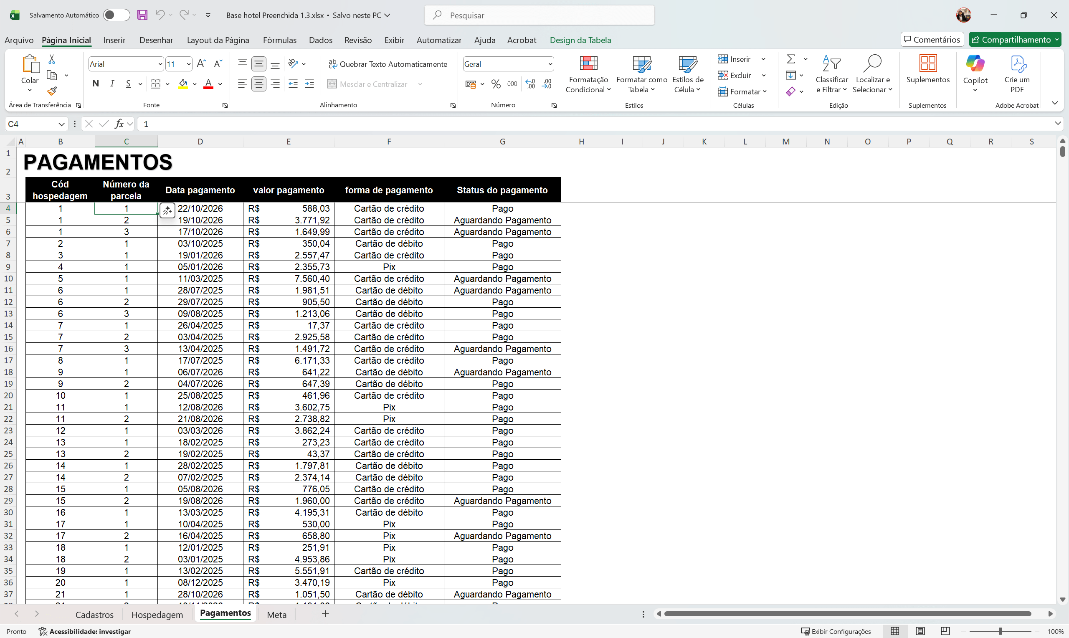Viewport: 1069px width, 638px height.
Task: Toggle the AutoSave switch
Action: point(116,15)
